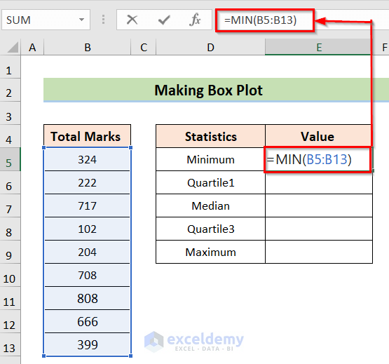The width and height of the screenshot is (389, 364).
Task: Select column D header
Action: [210, 47]
